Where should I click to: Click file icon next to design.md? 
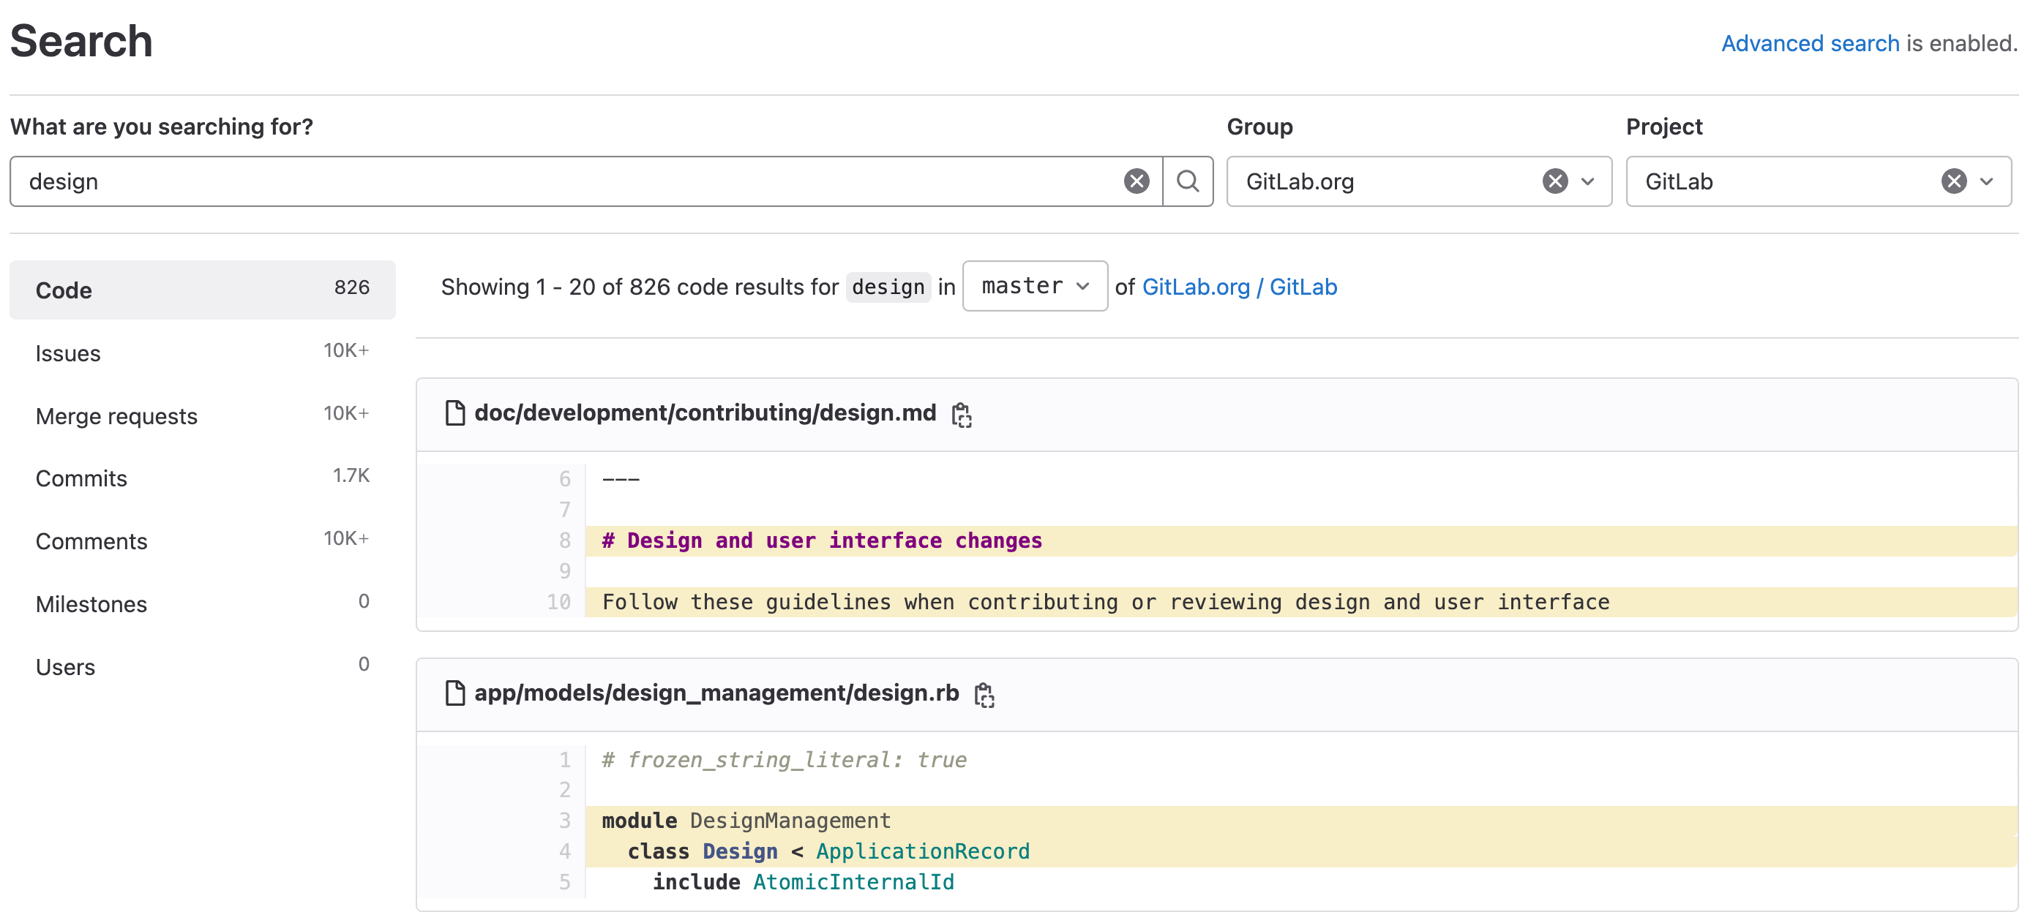pos(454,412)
